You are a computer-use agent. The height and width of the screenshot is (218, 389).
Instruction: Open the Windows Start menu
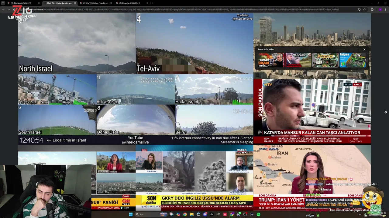coord(131,214)
